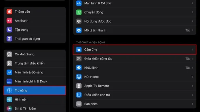Select Tập trung in the sidebar

tap(35, 30)
